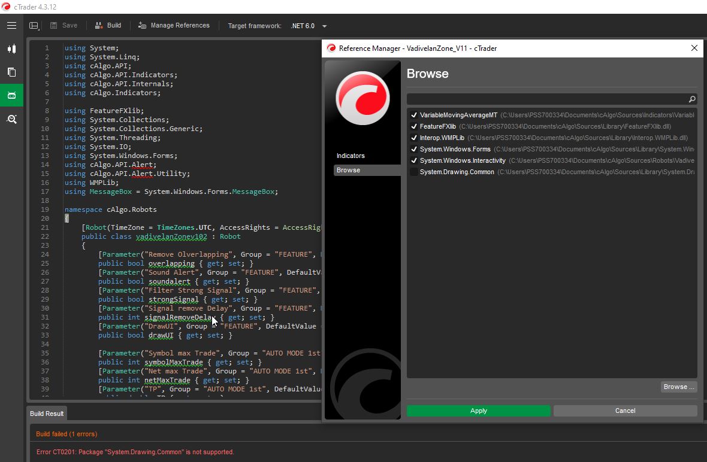Viewport: 707px width, 462px height.
Task: Open the Copy section in the sidebar
Action: pyautogui.click(x=12, y=72)
